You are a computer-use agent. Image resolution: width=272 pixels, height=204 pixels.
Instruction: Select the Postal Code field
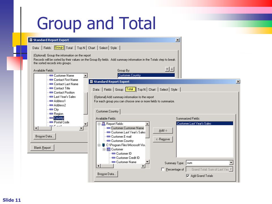click(x=61, y=122)
